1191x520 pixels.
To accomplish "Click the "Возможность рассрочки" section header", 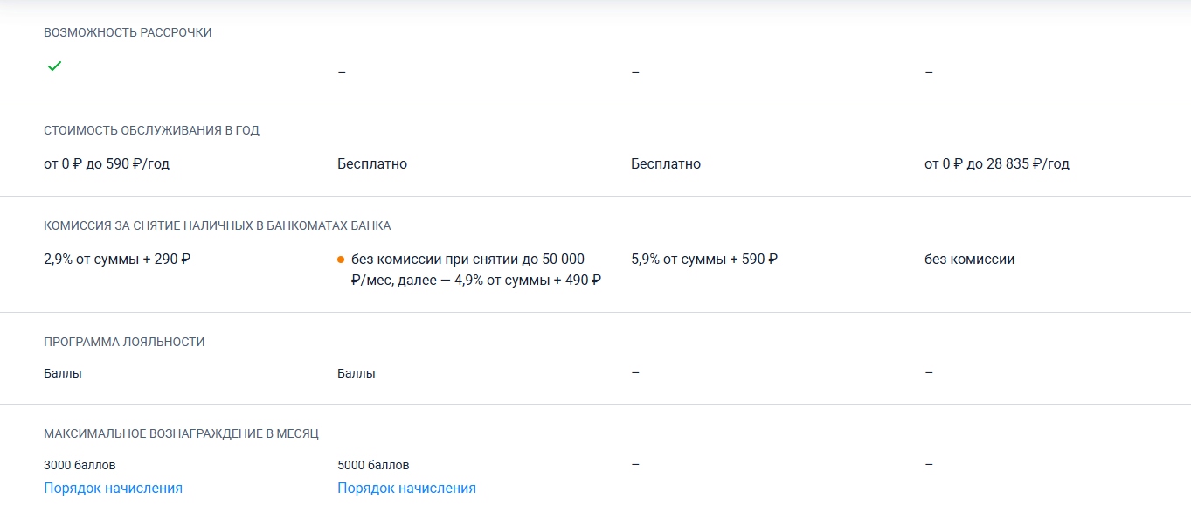I will tap(128, 32).
